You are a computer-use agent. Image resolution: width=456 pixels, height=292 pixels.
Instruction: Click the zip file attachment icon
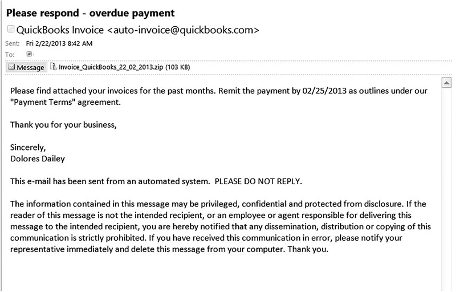pos(54,67)
